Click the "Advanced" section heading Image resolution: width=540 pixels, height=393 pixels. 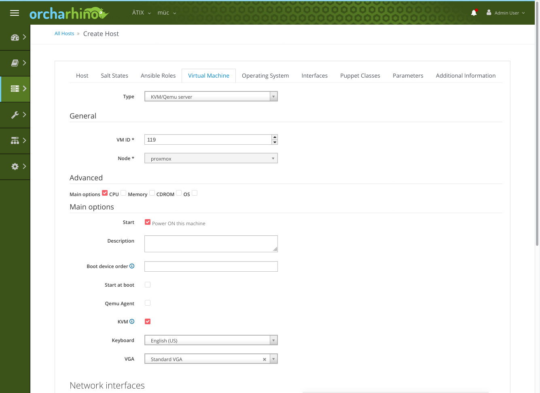(86, 178)
